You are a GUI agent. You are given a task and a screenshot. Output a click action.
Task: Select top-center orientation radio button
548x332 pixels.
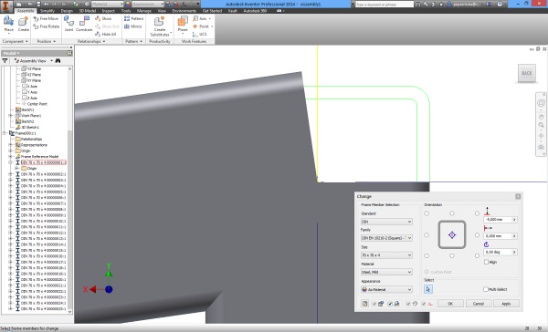pyautogui.click(x=452, y=213)
